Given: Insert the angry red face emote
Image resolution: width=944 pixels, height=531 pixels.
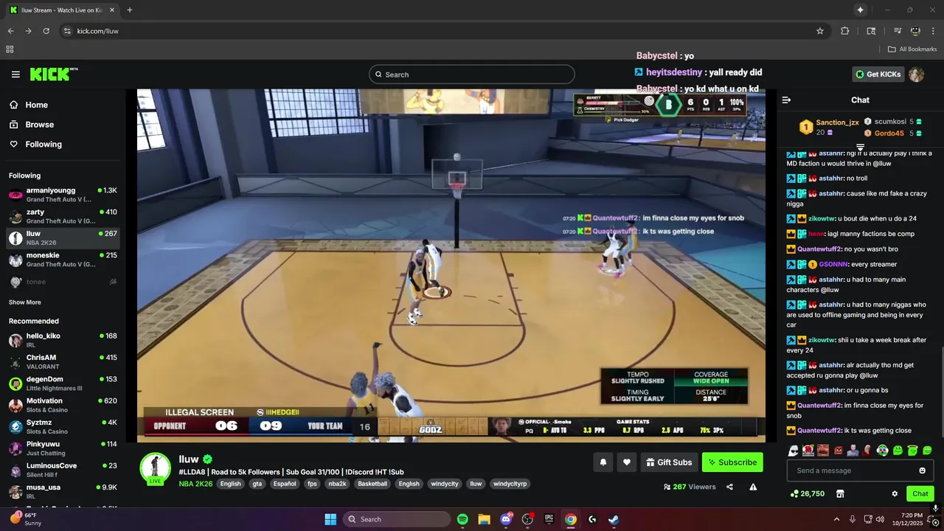Looking at the screenshot, I should point(839,450).
